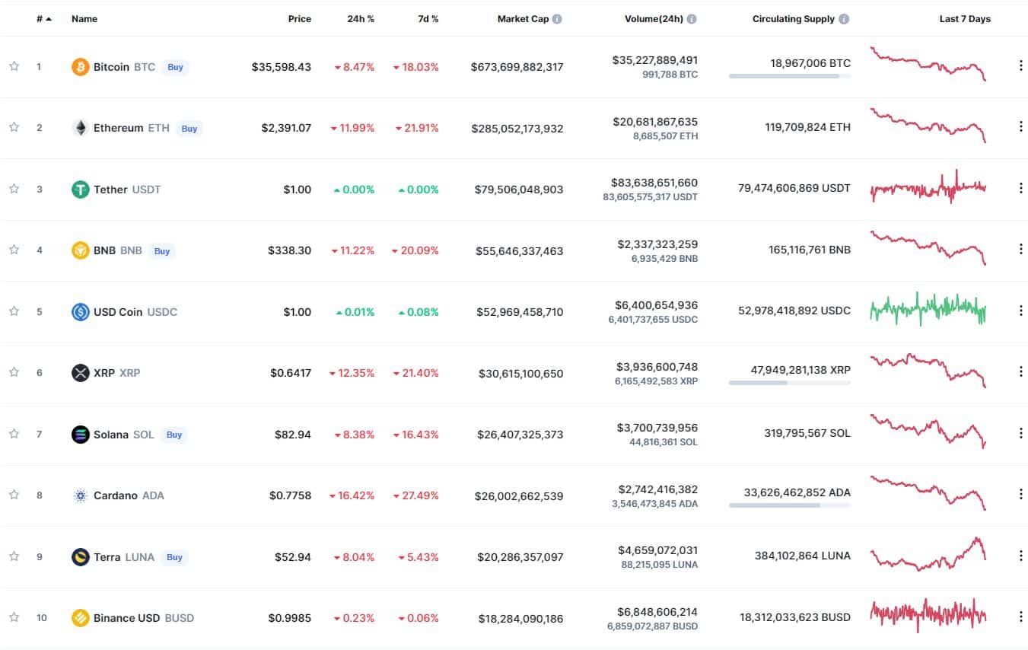Screen dimensions: 1028x650
Task: Sort table by Volume(24h) column
Action: [654, 19]
